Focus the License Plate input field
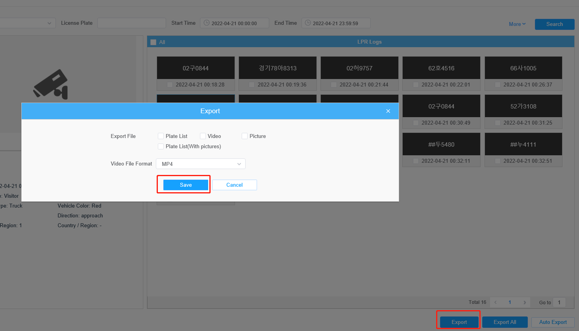The image size is (579, 331). pos(131,23)
